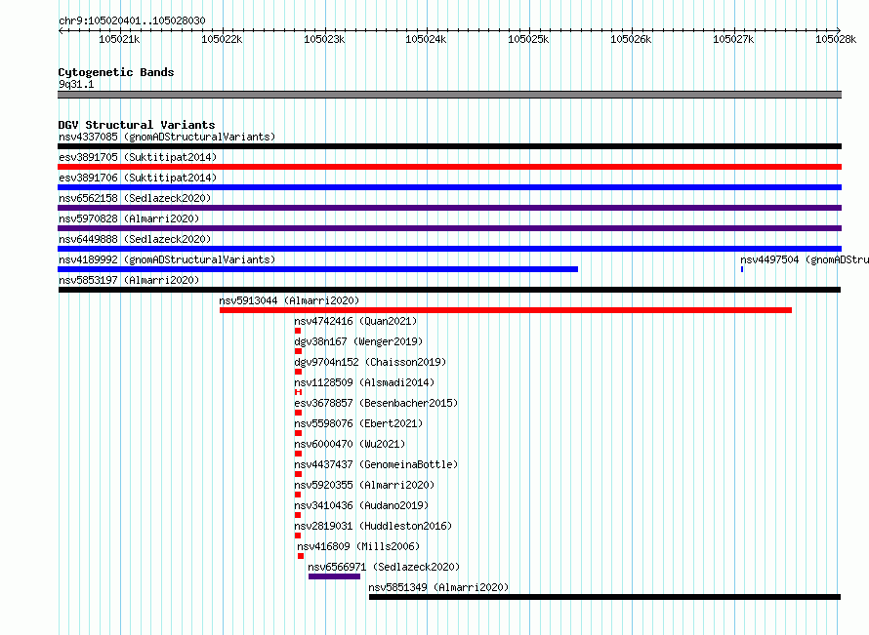Click the blue bar for esv3891706
This screenshot has height=635, width=869.
449,187
